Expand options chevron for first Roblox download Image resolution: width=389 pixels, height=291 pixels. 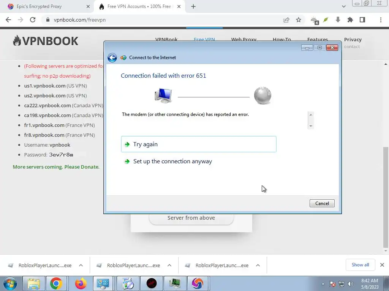(81, 266)
